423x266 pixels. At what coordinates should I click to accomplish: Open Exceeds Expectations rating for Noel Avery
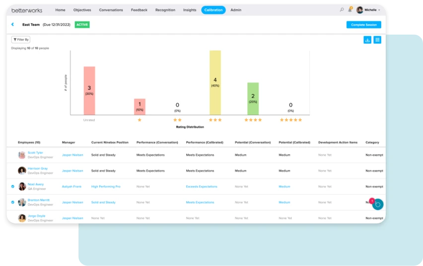pos(202,187)
